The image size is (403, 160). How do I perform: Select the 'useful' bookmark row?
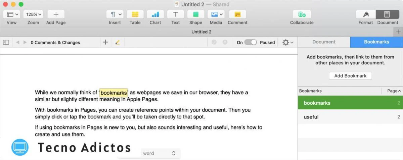350,117
